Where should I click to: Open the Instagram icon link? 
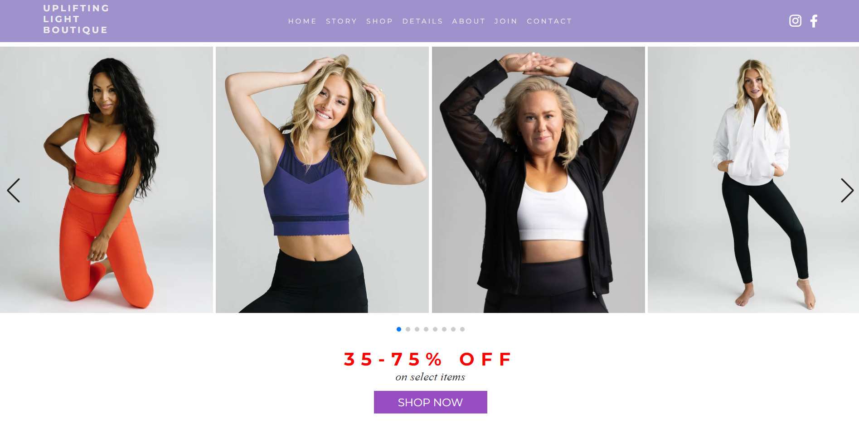[795, 21]
